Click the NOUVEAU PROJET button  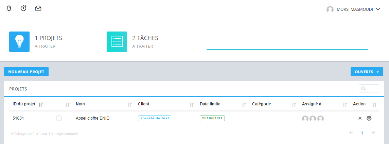click(26, 72)
